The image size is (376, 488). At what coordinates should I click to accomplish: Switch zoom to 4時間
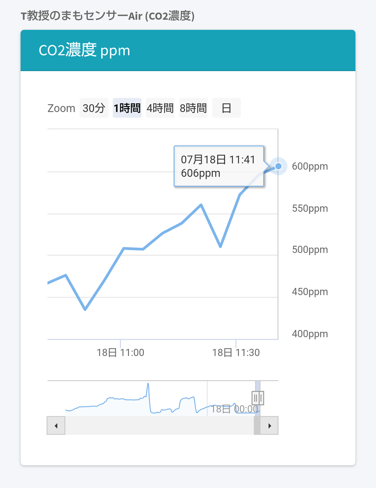(160, 108)
